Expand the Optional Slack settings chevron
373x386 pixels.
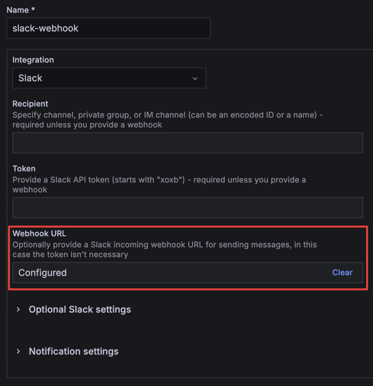pos(18,310)
